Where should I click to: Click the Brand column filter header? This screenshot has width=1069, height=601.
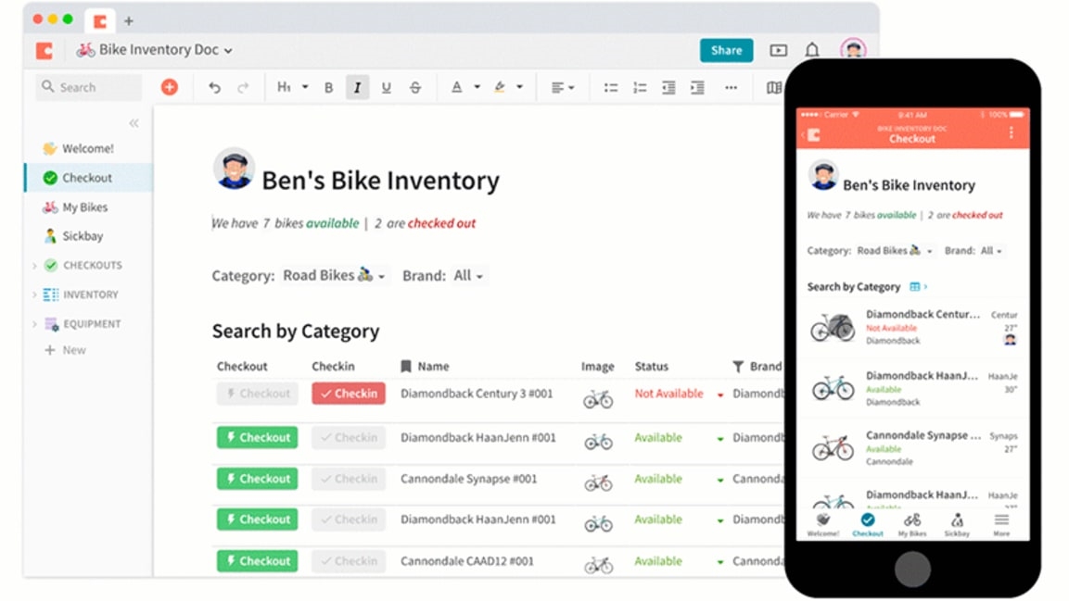tap(757, 366)
